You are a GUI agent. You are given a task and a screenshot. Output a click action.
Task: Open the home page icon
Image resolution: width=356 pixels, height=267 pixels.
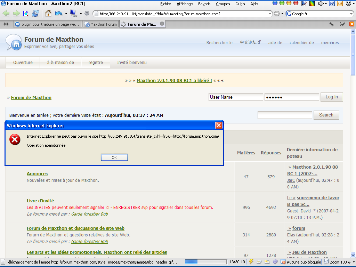48,14
